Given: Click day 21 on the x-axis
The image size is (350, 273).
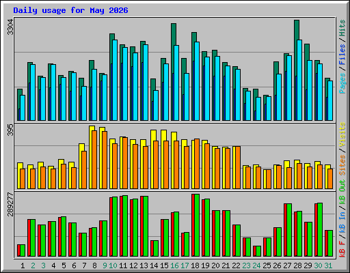Looking at the screenshot, I should (x=226, y=265).
